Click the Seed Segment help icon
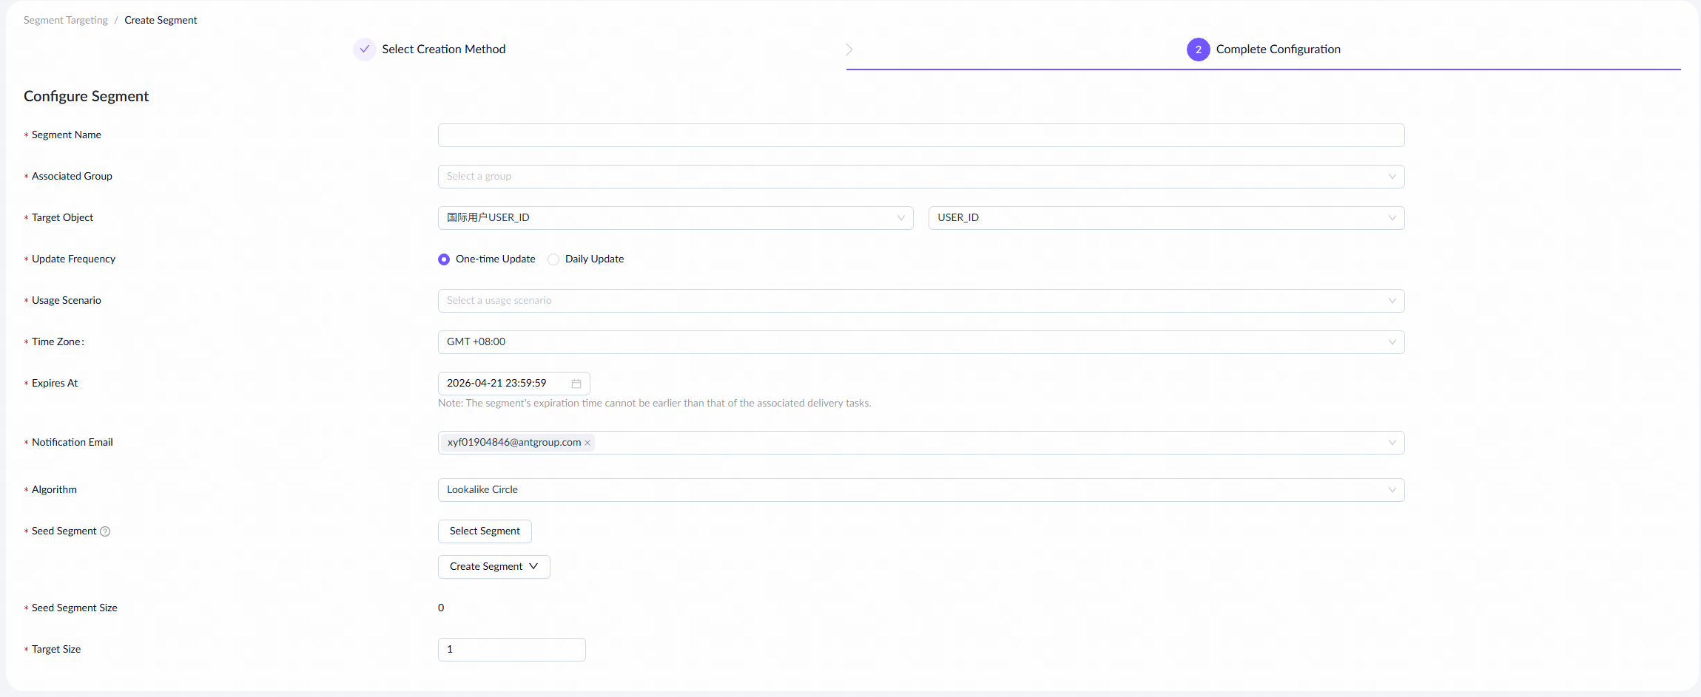The width and height of the screenshot is (1701, 697). point(105,531)
